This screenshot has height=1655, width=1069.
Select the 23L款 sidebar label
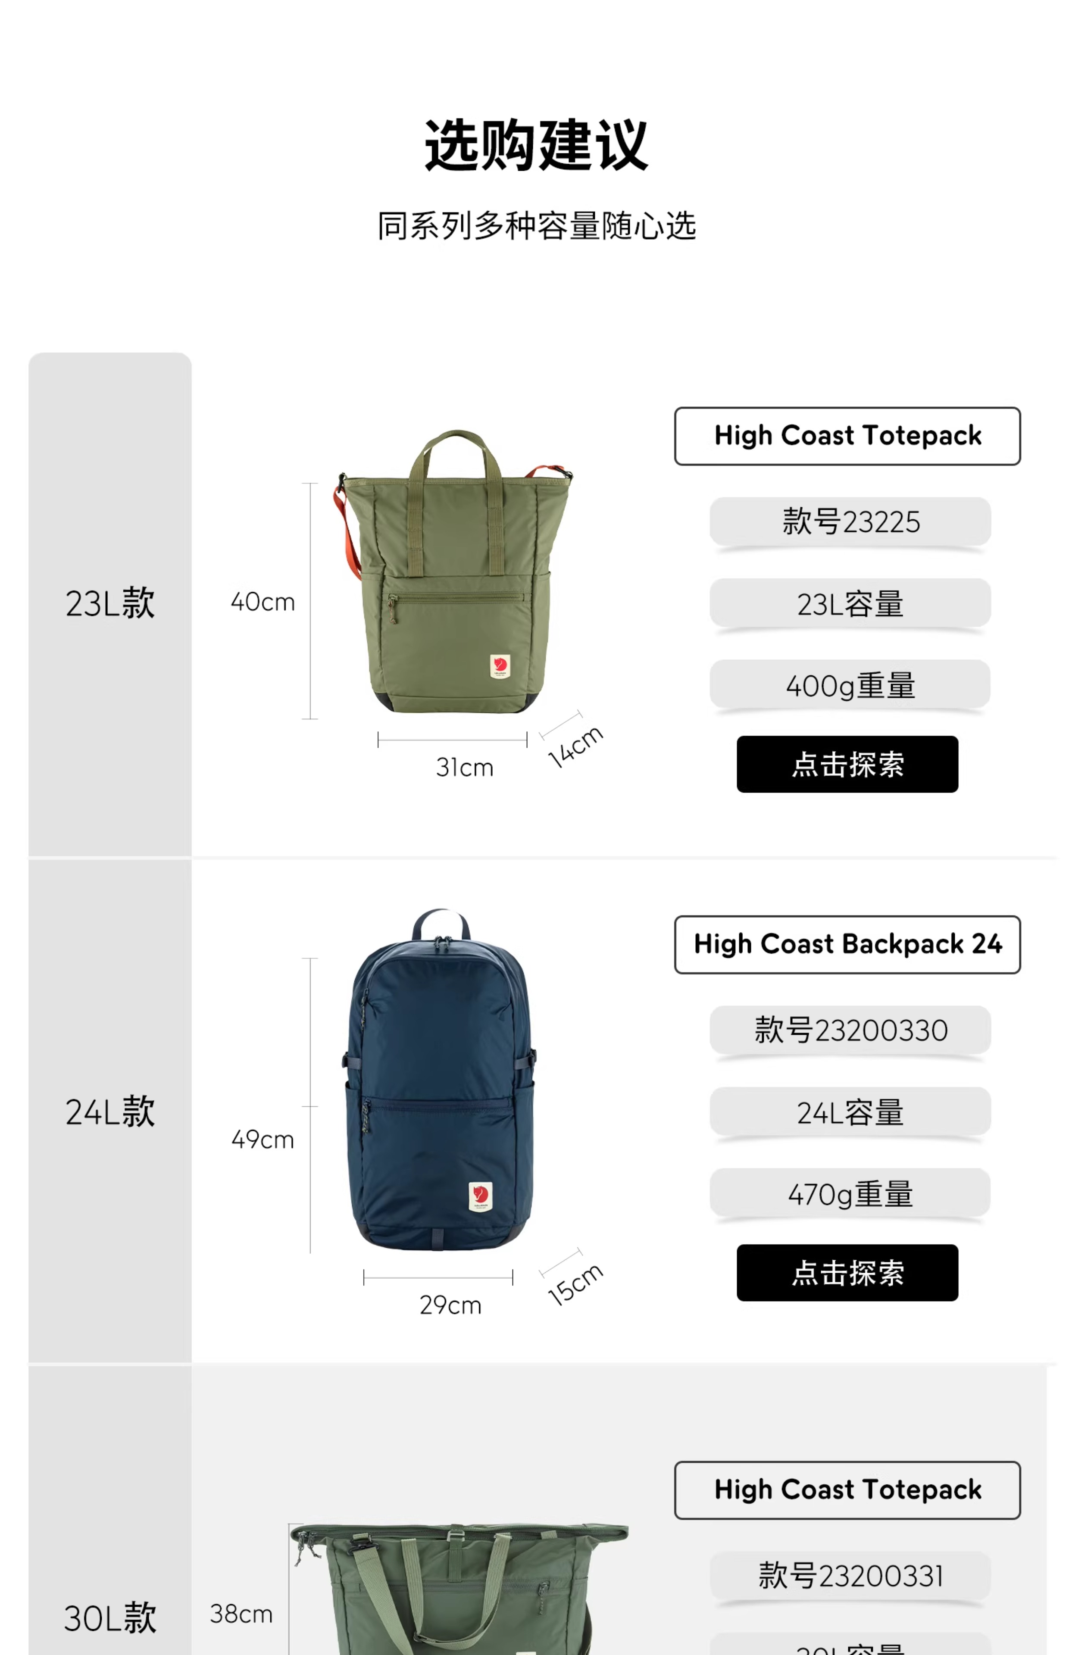tap(109, 603)
